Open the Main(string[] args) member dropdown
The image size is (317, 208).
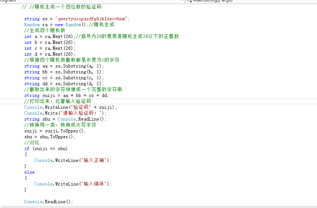pos(251,1)
